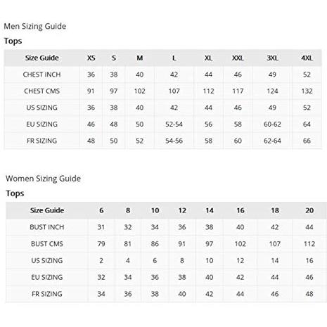Image resolution: width=327 pixels, height=327 pixels.
Task: Select the XS column header in men's table
Action: tap(91, 58)
